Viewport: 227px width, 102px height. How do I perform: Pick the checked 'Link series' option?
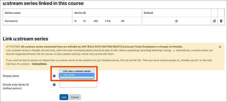(x=76, y=75)
